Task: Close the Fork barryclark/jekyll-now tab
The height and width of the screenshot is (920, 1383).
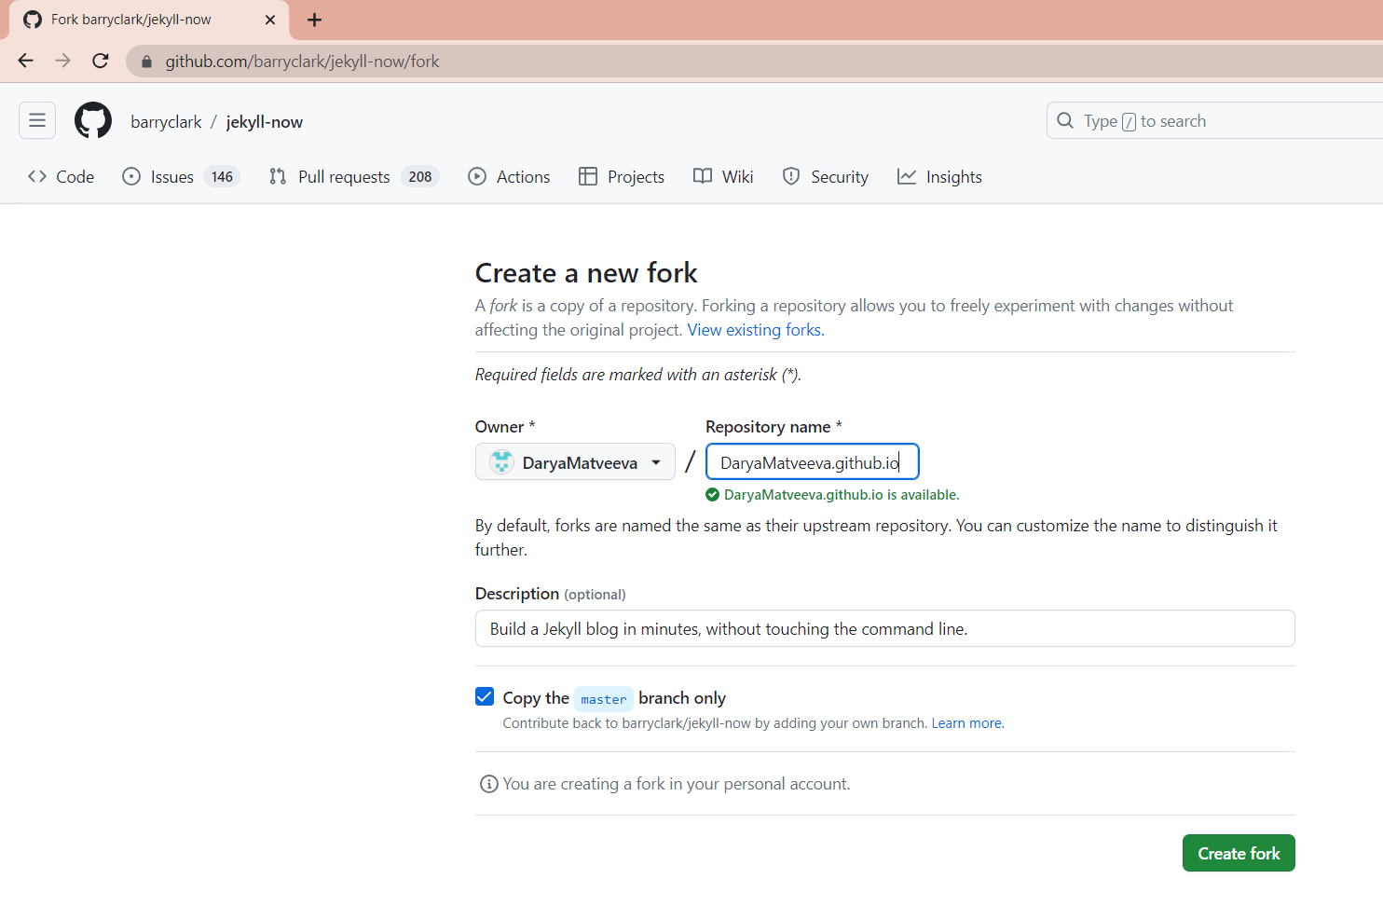Action: [270, 20]
